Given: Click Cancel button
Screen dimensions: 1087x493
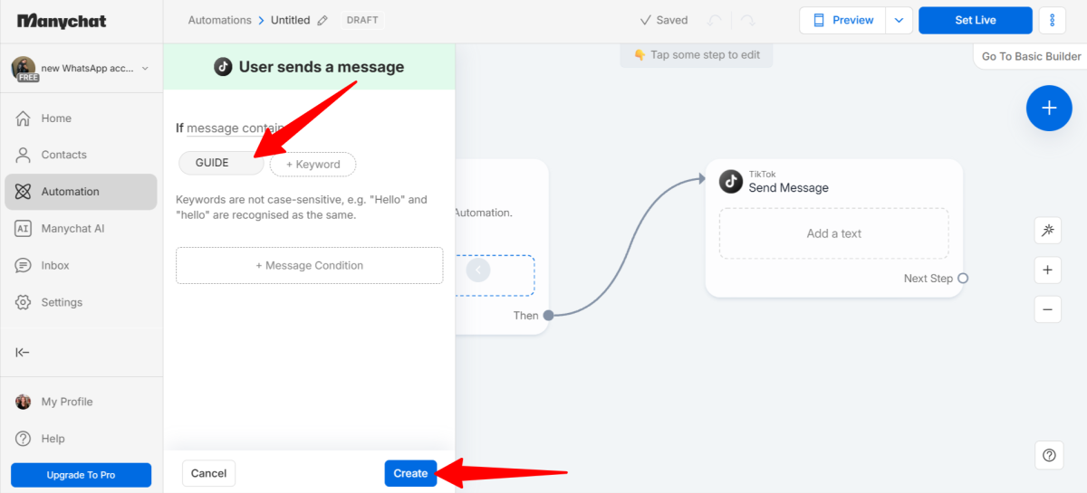Looking at the screenshot, I should [208, 473].
